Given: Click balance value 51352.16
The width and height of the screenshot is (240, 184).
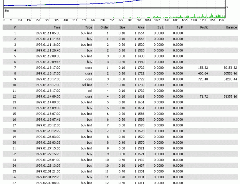Looking at the screenshot, I should [x=230, y=96].
